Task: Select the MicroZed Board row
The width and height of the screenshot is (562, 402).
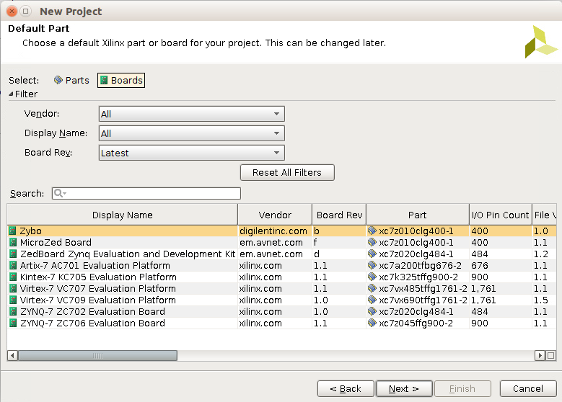Action: tap(281, 242)
